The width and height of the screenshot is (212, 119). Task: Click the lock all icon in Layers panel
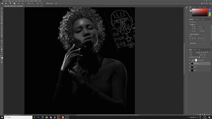[199, 57]
